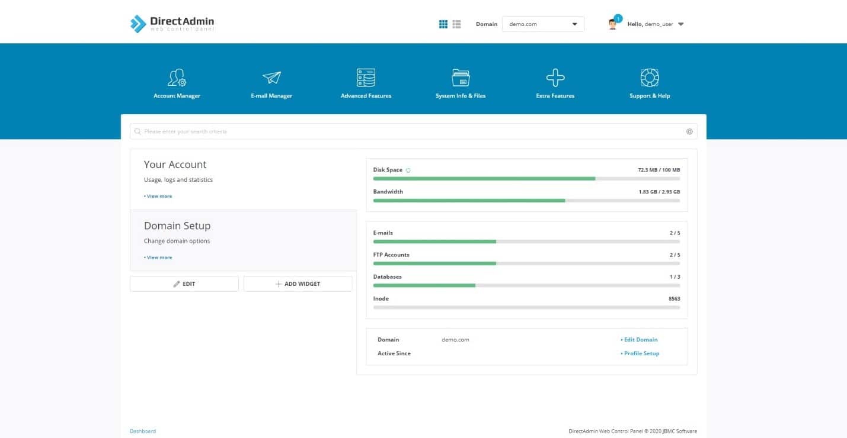The height and width of the screenshot is (438, 847).
Task: Click the Databases usage bar
Action: (x=526, y=285)
